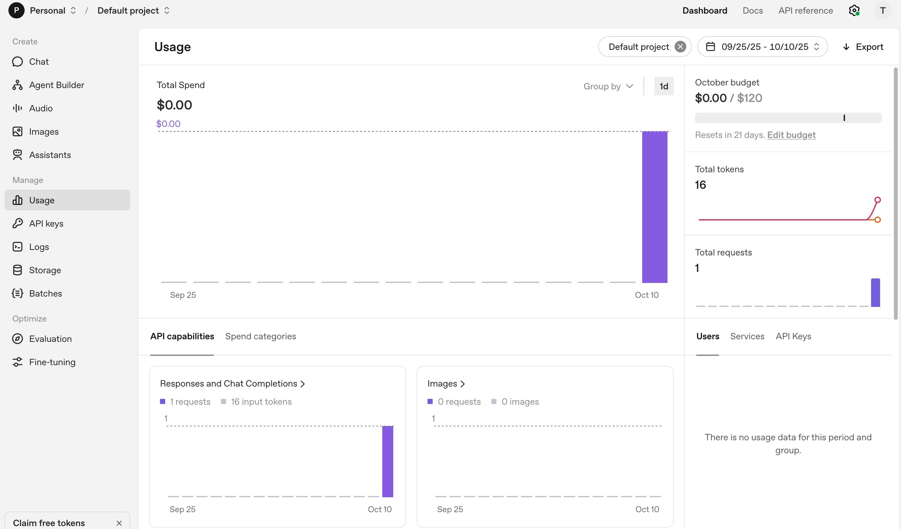Open the API keys page
This screenshot has width=901, height=529.
click(46, 223)
